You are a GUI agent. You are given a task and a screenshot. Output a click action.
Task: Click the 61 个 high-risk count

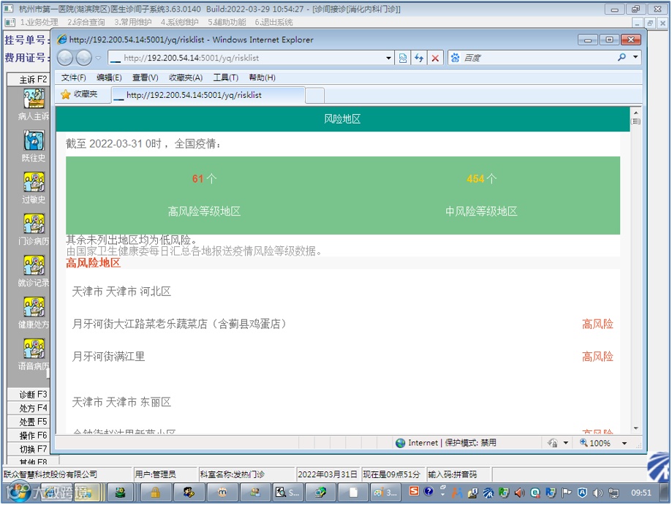(204, 178)
